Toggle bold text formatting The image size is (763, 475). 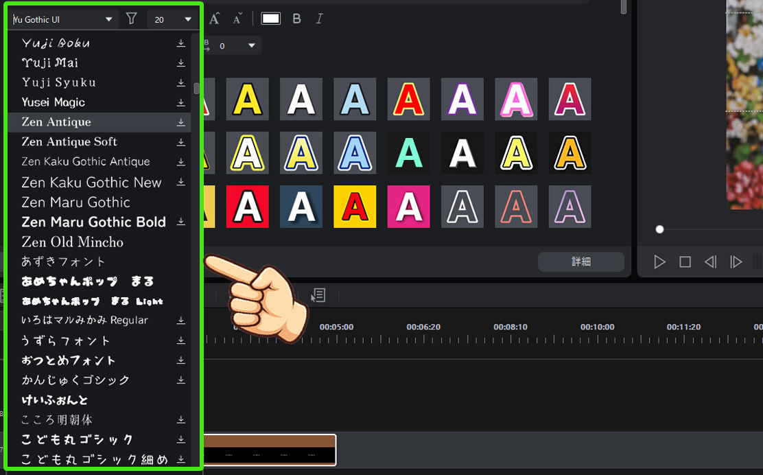click(296, 19)
